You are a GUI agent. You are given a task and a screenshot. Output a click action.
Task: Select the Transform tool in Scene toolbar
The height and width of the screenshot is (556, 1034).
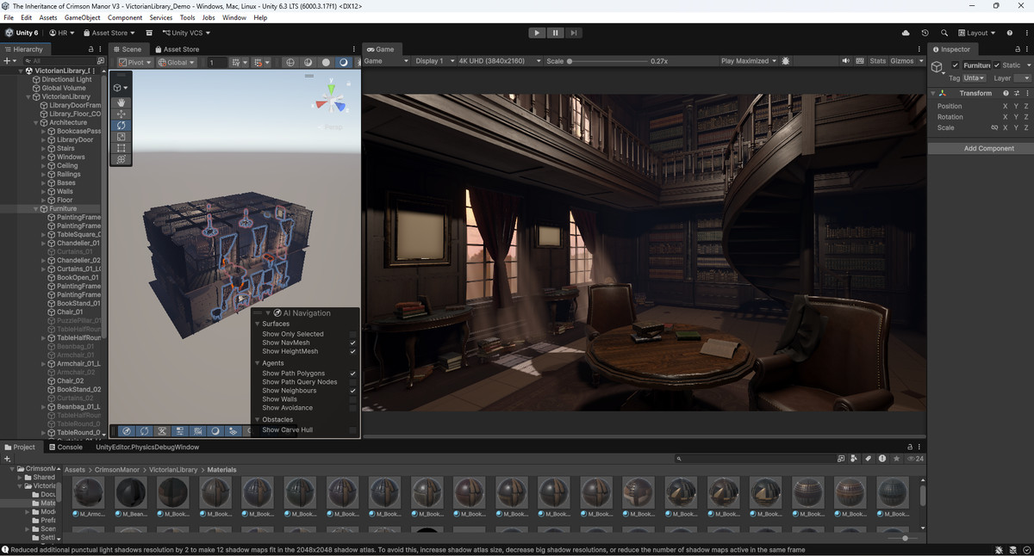121,159
